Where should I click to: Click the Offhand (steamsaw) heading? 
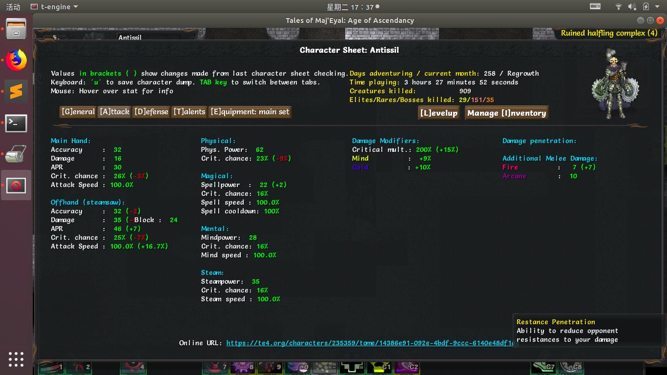pos(88,202)
